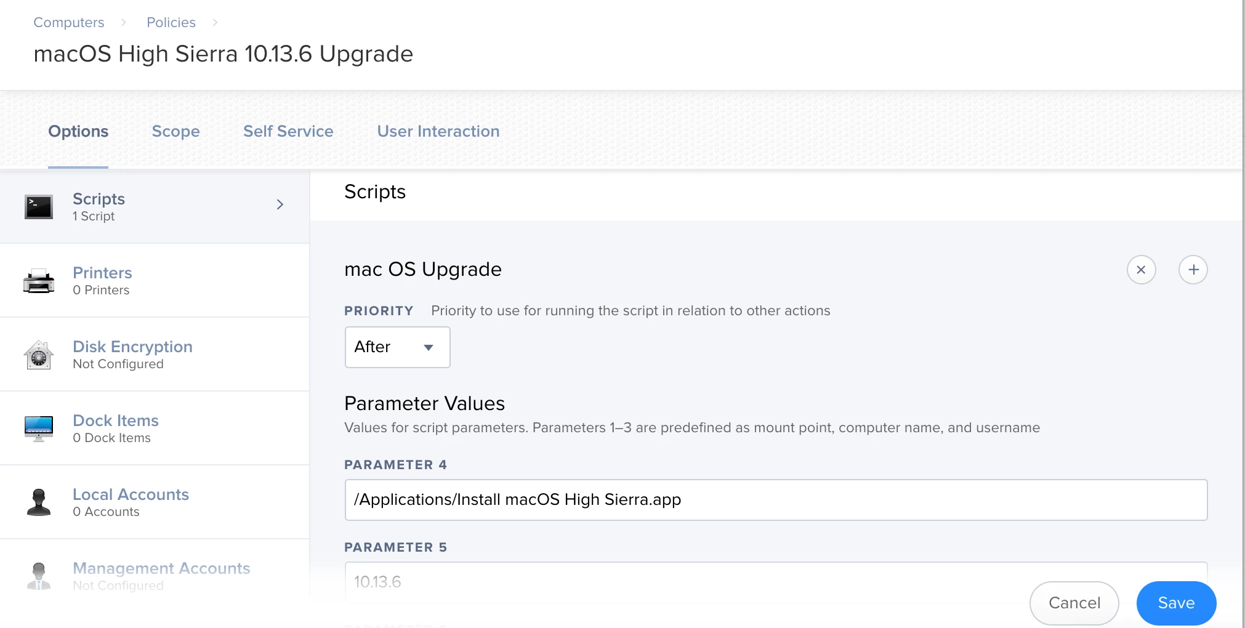Open Management Accounts payload

(155, 576)
